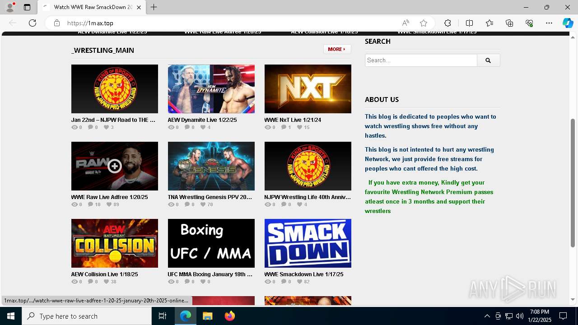Open link UFC MMA Bxxing January 18th
This screenshot has height=325, width=578.
click(x=210, y=274)
